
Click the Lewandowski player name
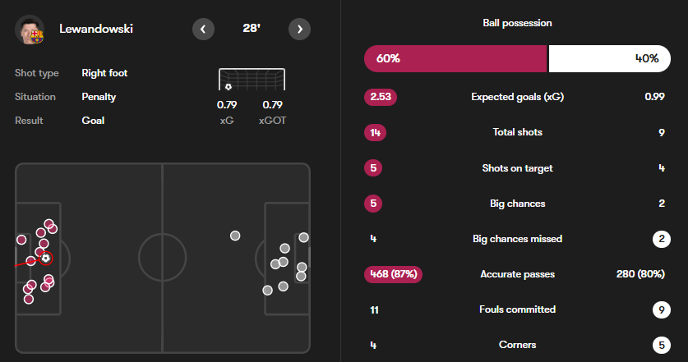96,29
